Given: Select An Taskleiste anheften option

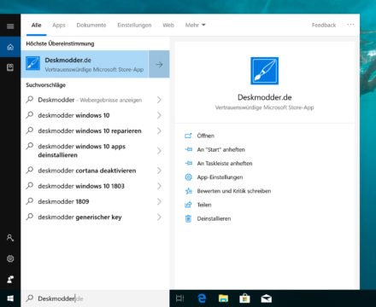Looking at the screenshot, I should [225, 164].
